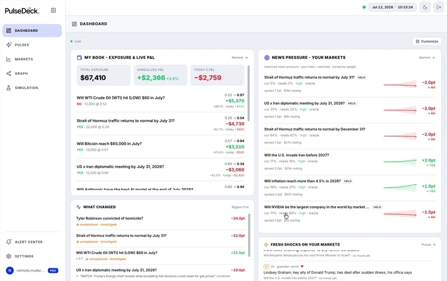Click the PRO badge

[53, 270]
